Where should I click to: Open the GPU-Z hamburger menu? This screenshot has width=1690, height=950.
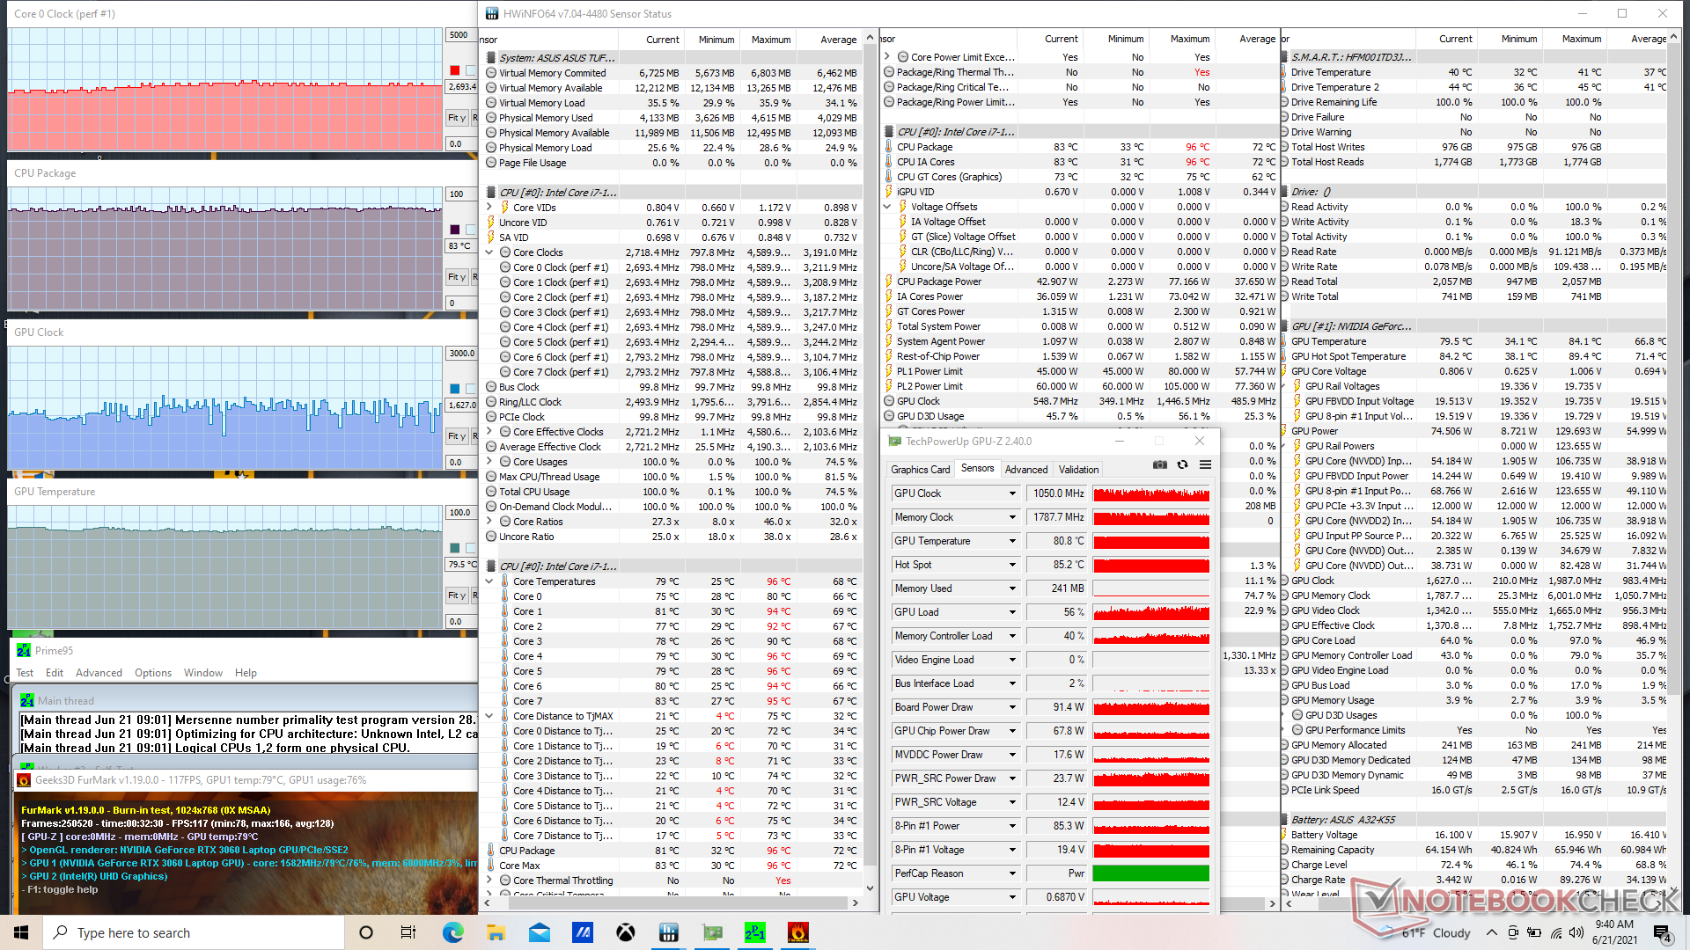(x=1205, y=464)
